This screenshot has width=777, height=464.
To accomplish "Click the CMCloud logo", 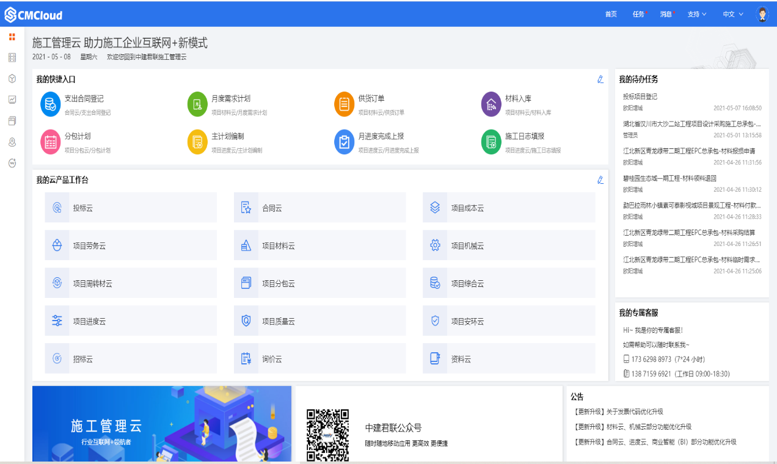I will pyautogui.click(x=34, y=14).
